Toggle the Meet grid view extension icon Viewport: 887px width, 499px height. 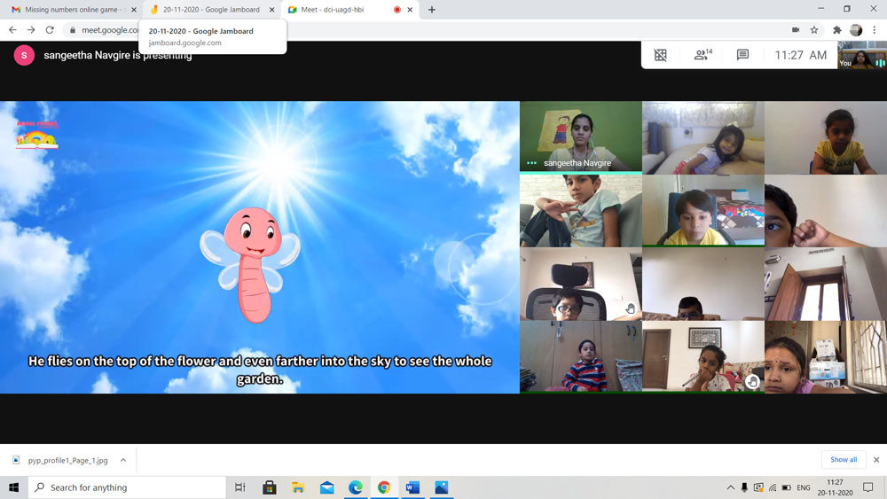[x=660, y=55]
